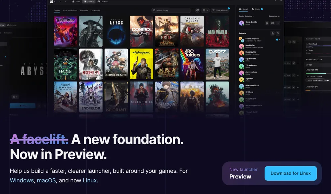This screenshot has height=194, width=331.
Task: Click Clara_Cuddle's avatar
Action: (241, 23)
